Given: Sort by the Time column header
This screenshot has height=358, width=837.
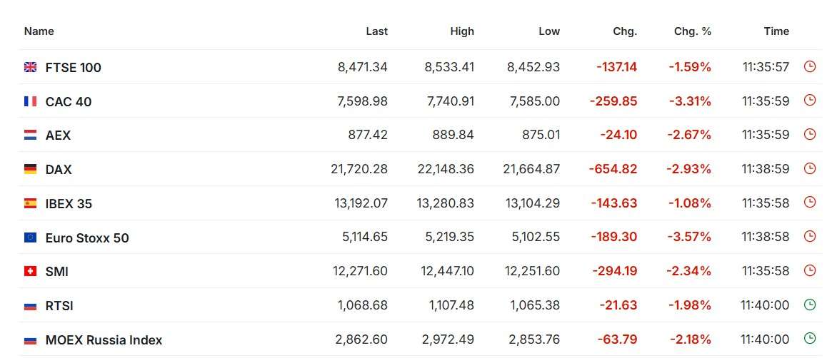Looking at the screenshot, I should click(x=776, y=31).
